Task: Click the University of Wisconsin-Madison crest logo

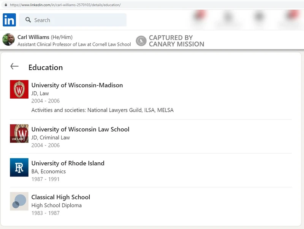Action: (19, 89)
